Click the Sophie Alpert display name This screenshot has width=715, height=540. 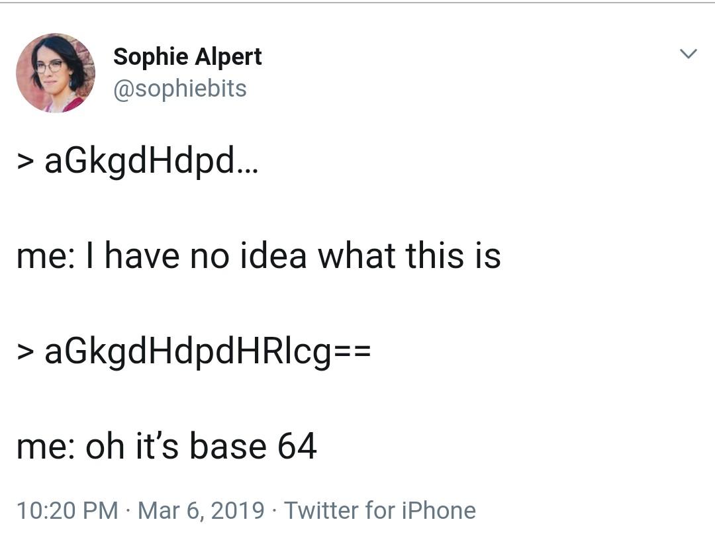coord(187,58)
